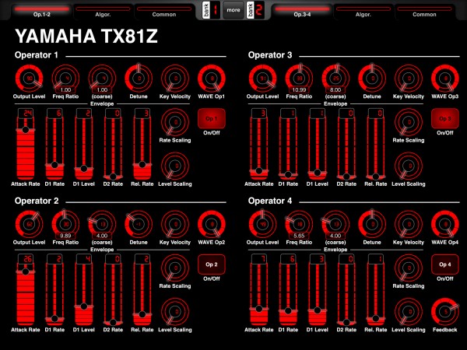467x350 pixels.
Task: Click the WAVE Op4 knob
Action: click(445, 225)
